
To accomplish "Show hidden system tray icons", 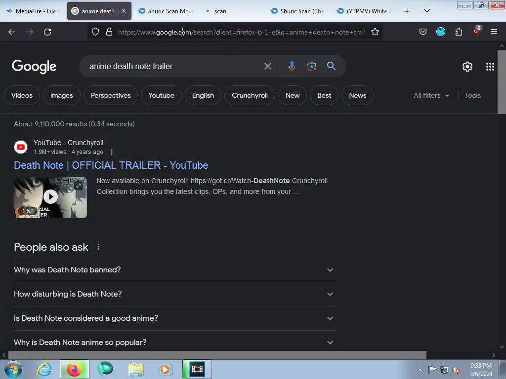I will [420, 370].
